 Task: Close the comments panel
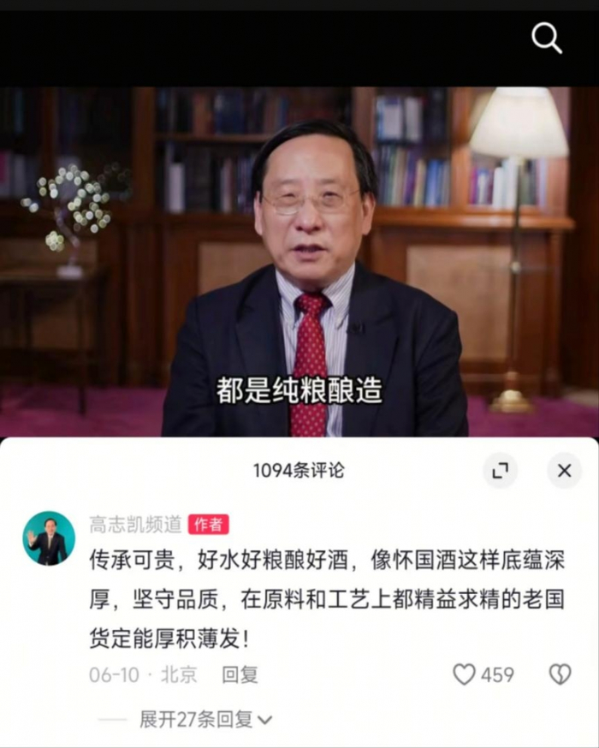coord(564,471)
